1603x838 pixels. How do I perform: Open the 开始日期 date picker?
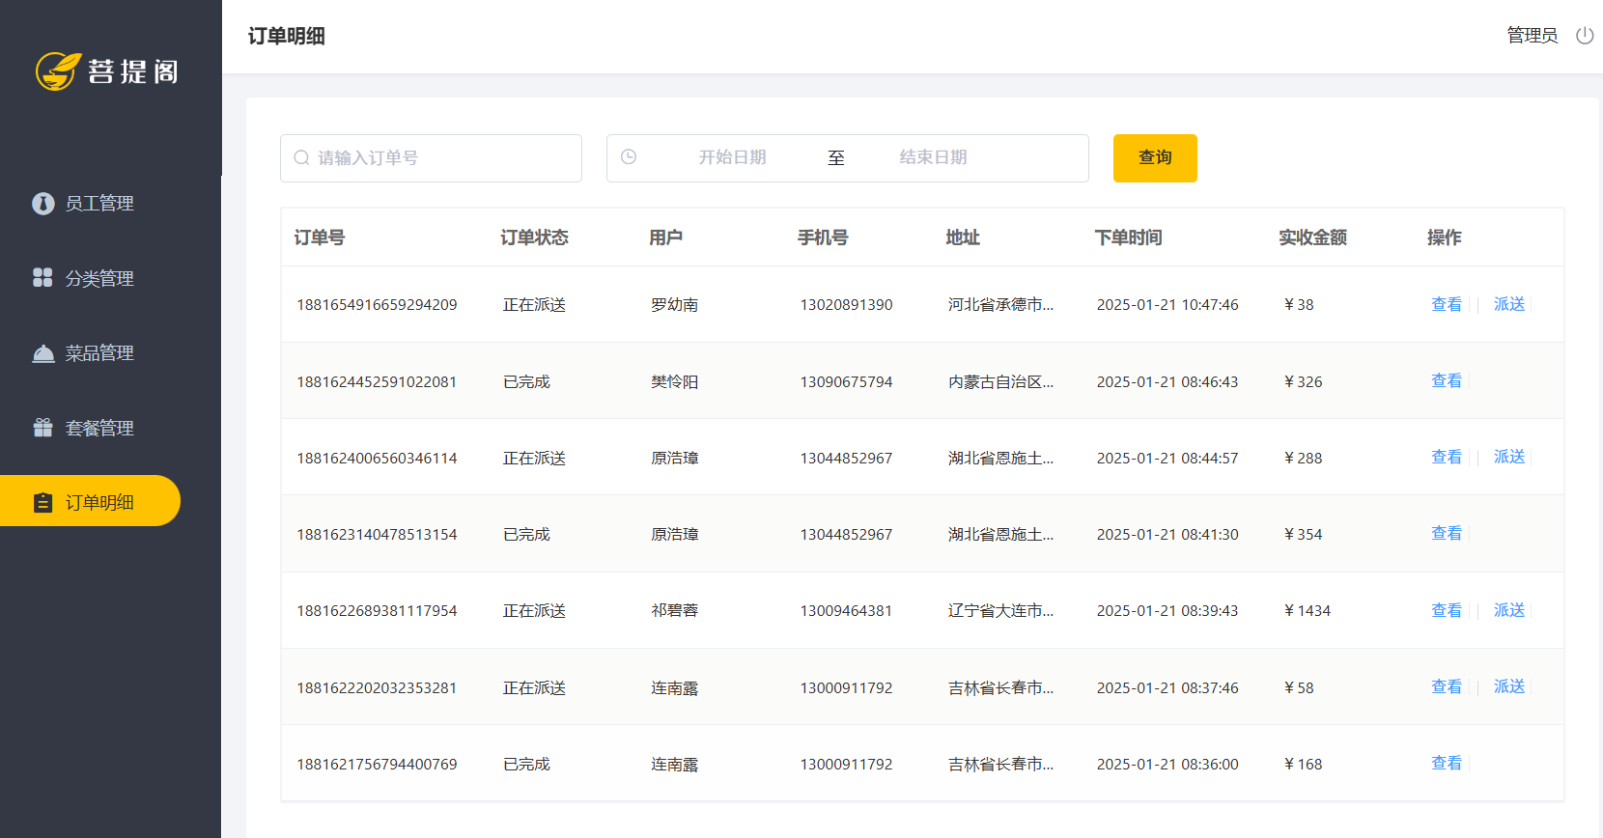(732, 157)
